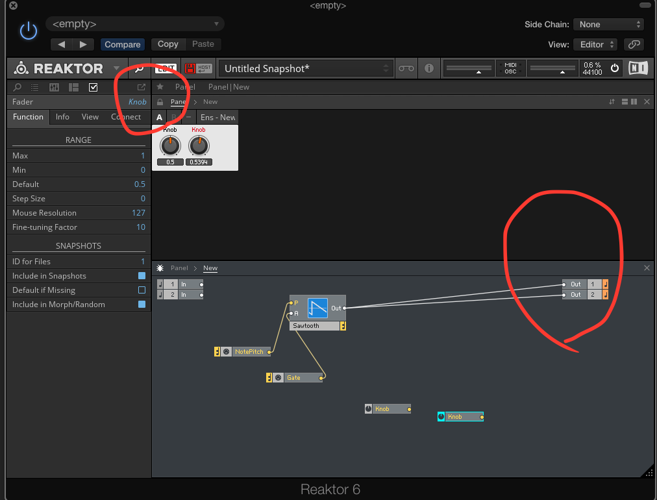Toggle the Reaktor audio engine power button
Screen dimensions: 657x500
[615, 68]
